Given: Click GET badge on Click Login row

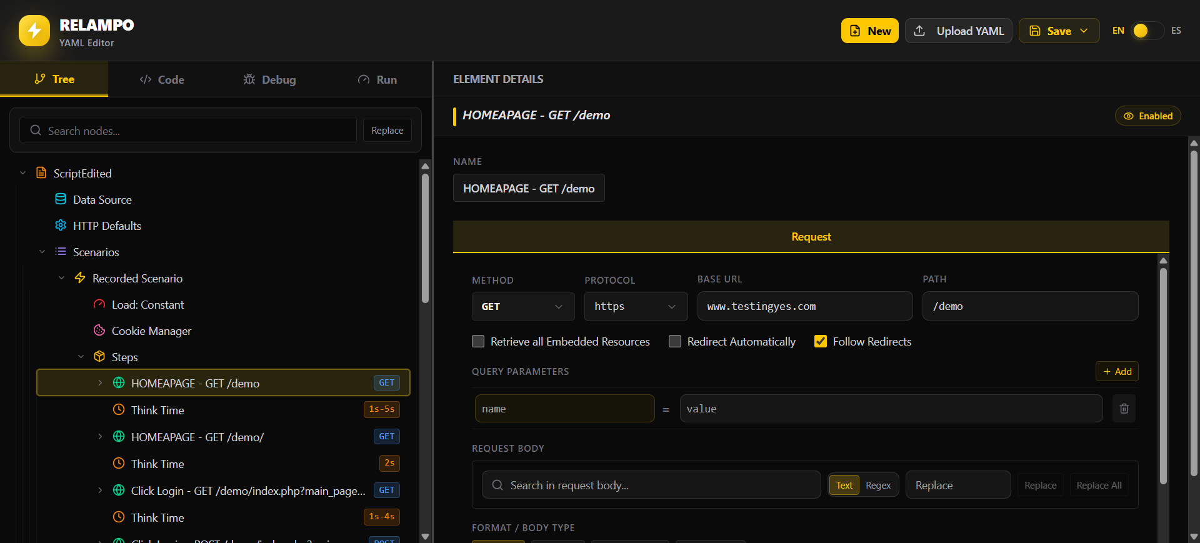Looking at the screenshot, I should pyautogui.click(x=386, y=491).
